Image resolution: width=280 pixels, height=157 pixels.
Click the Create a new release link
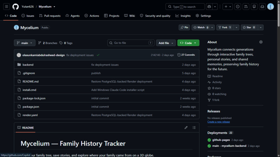click(219, 122)
